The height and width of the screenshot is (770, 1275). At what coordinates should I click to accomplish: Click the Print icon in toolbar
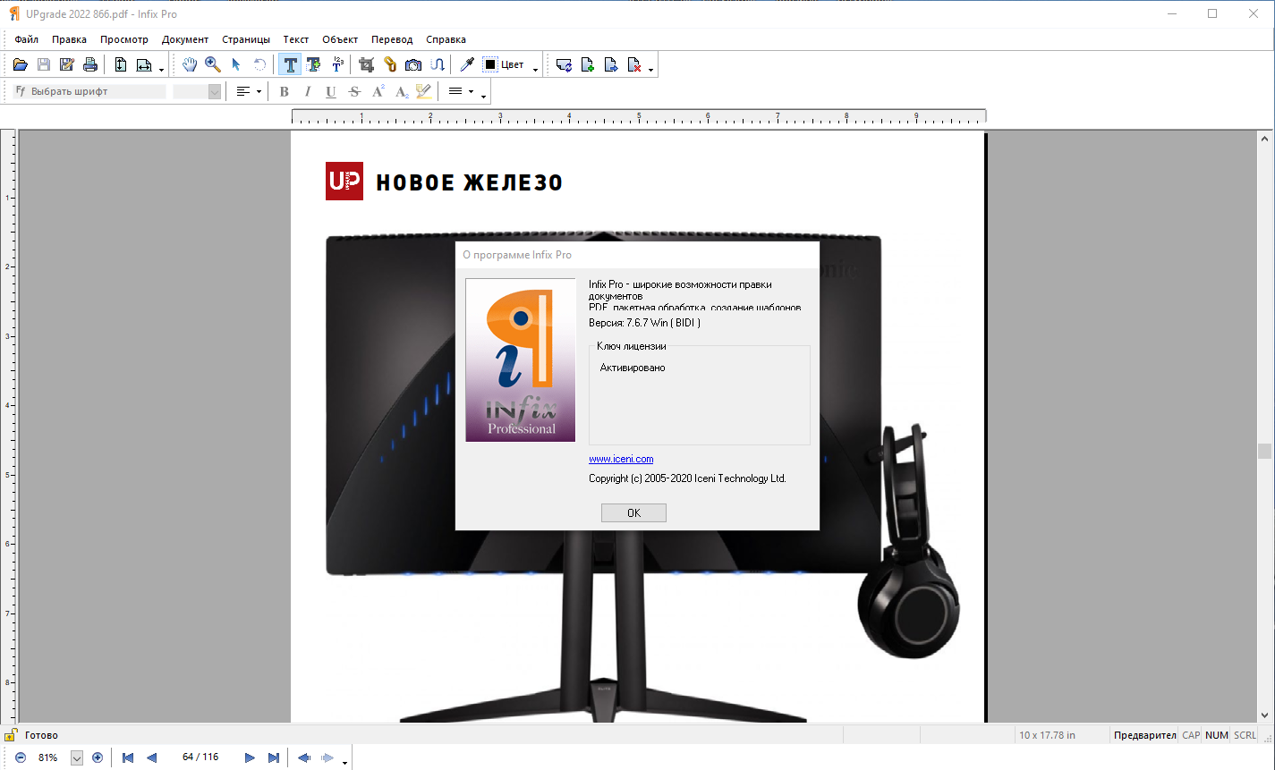pyautogui.click(x=89, y=64)
